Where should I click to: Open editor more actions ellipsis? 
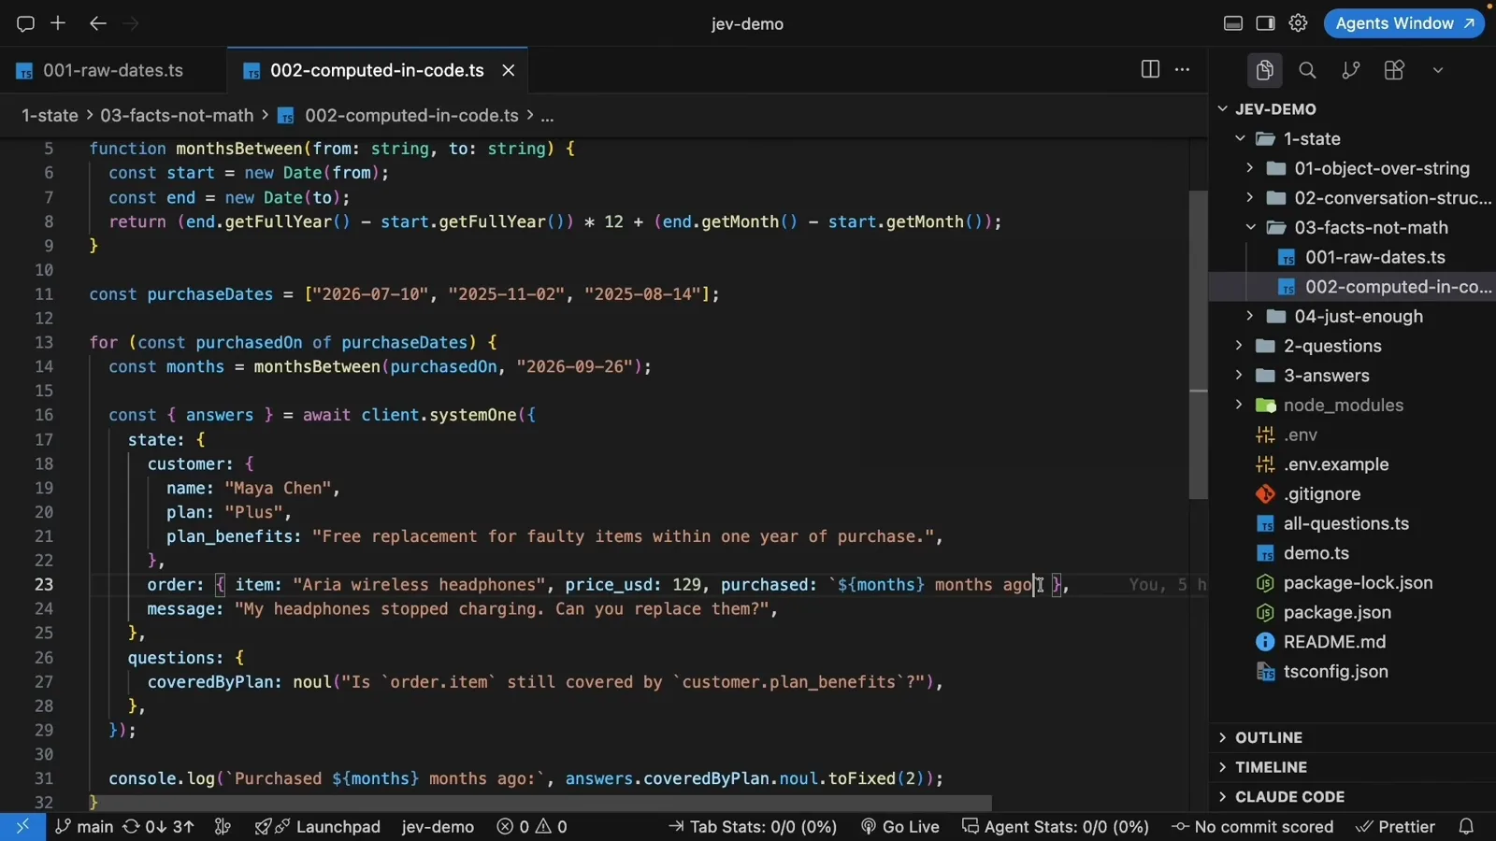point(1183,69)
